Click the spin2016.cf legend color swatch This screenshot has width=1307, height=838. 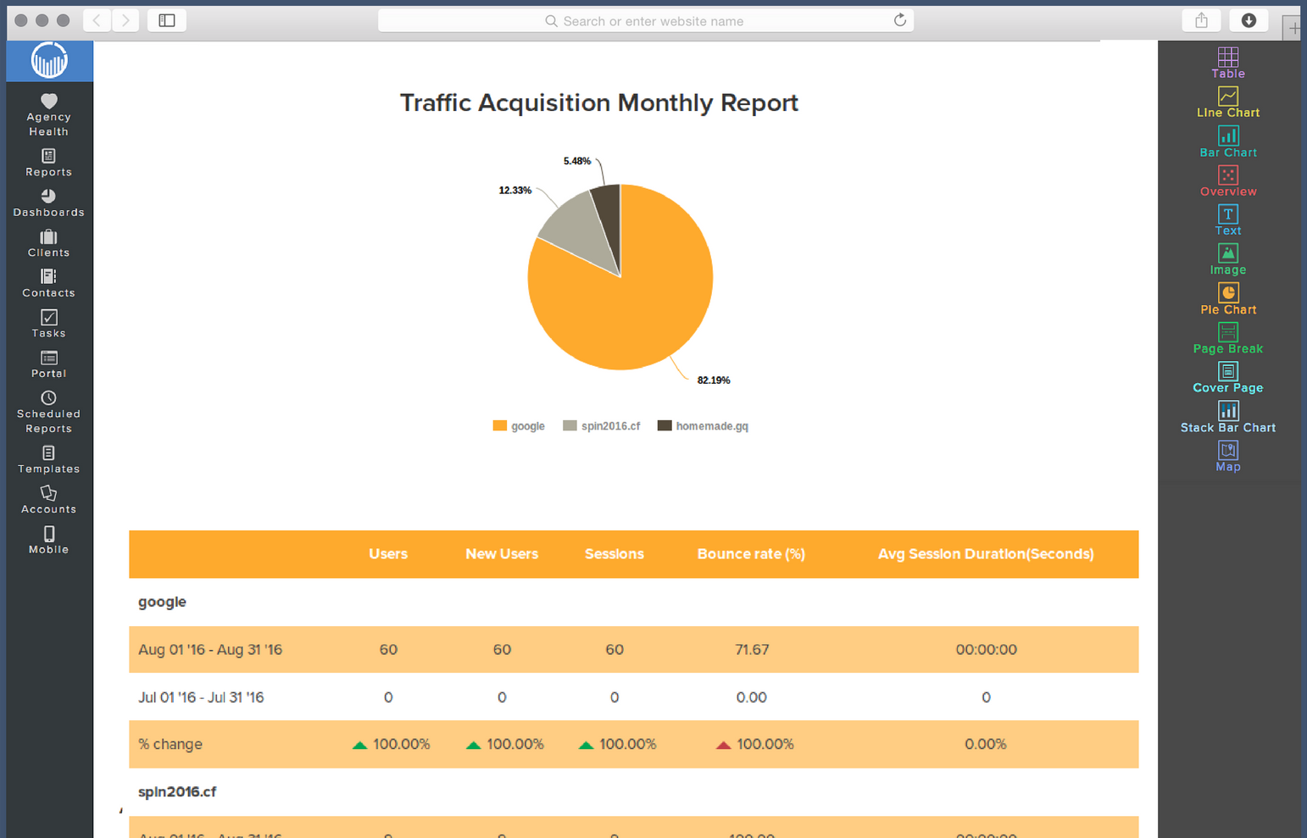(569, 425)
